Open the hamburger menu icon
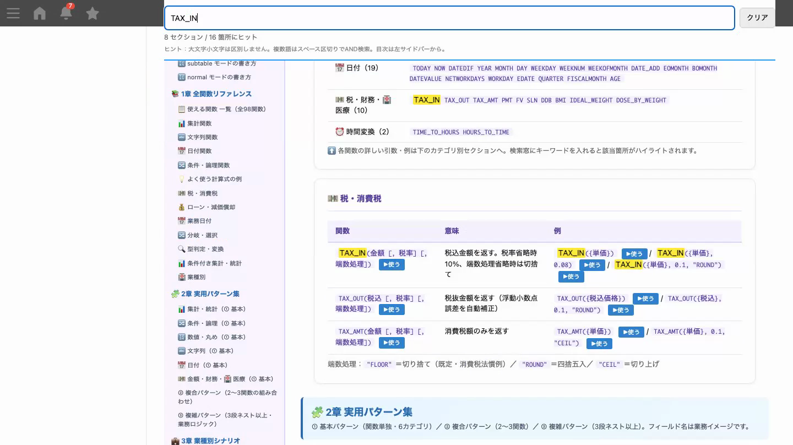The width and height of the screenshot is (793, 445). coord(13,13)
